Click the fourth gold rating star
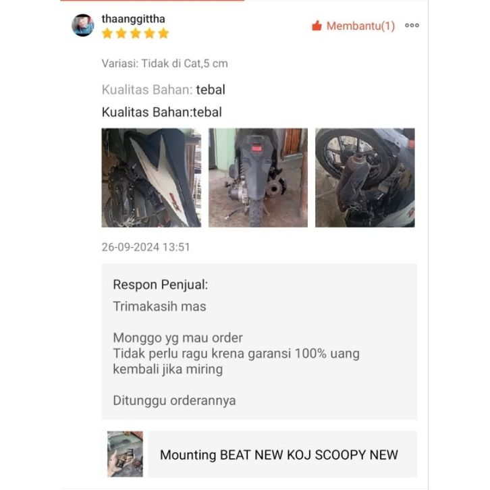The width and height of the screenshot is (490, 490). point(149,33)
